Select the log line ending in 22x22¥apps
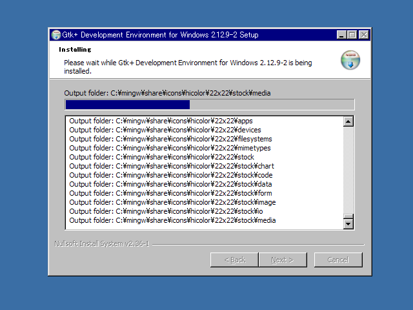This screenshot has height=310, width=413. coord(161,121)
